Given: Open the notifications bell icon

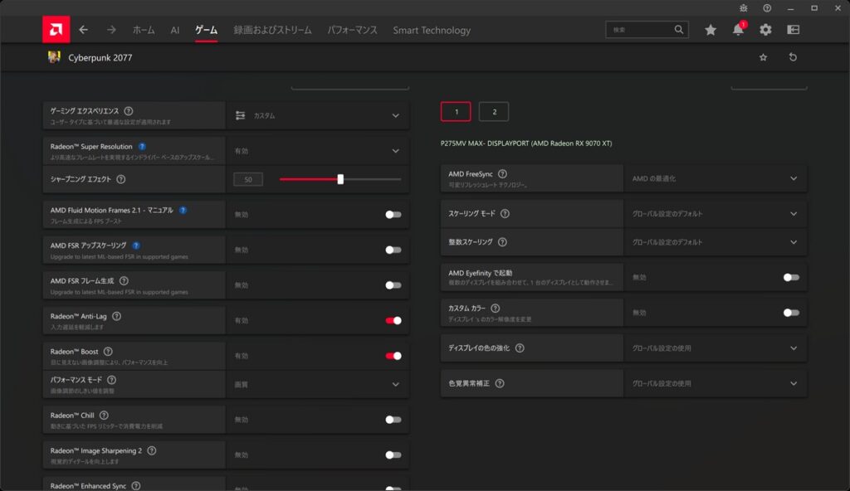Looking at the screenshot, I should [x=738, y=30].
